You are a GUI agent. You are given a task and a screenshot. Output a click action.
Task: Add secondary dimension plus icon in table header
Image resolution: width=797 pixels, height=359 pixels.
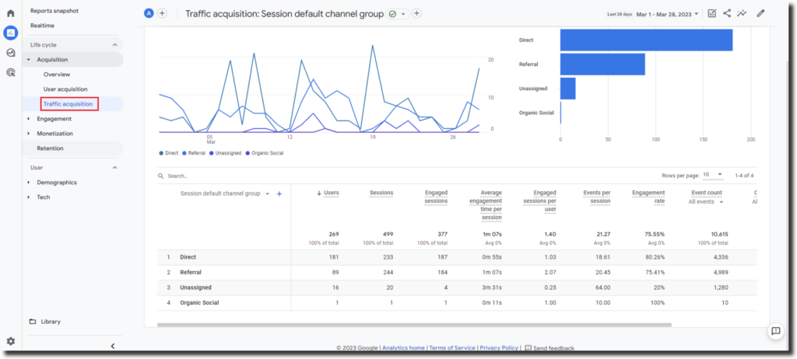pyautogui.click(x=279, y=193)
